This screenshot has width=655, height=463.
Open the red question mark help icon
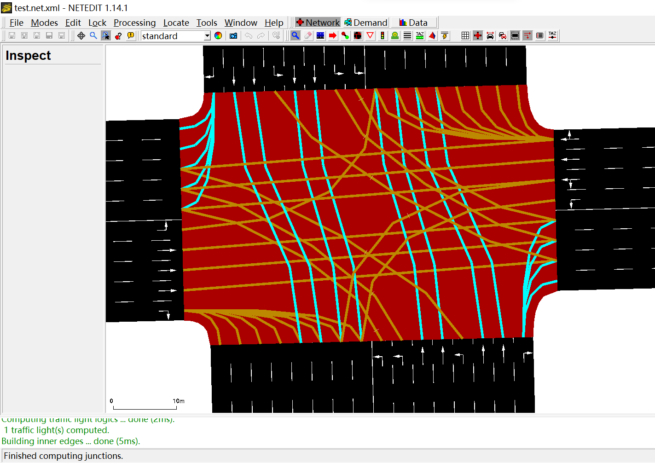pos(118,35)
